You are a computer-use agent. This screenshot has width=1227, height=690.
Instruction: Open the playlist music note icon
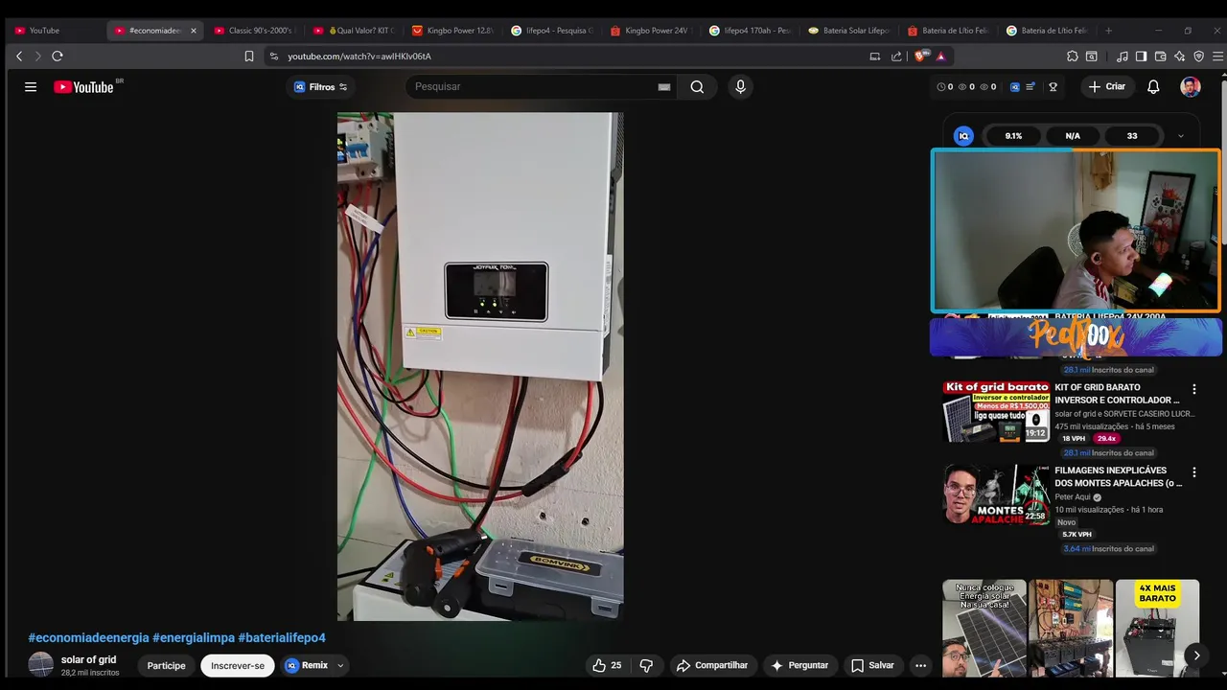(1123, 57)
